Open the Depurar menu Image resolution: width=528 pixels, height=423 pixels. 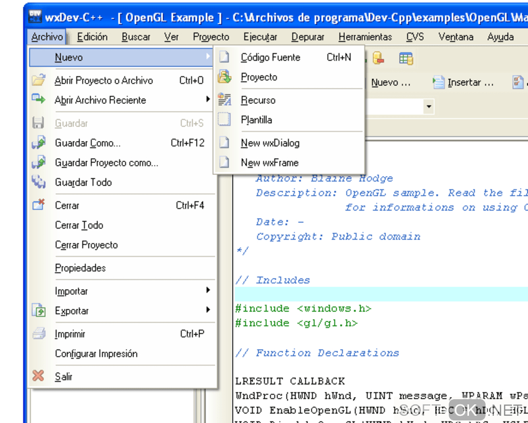[x=308, y=37]
